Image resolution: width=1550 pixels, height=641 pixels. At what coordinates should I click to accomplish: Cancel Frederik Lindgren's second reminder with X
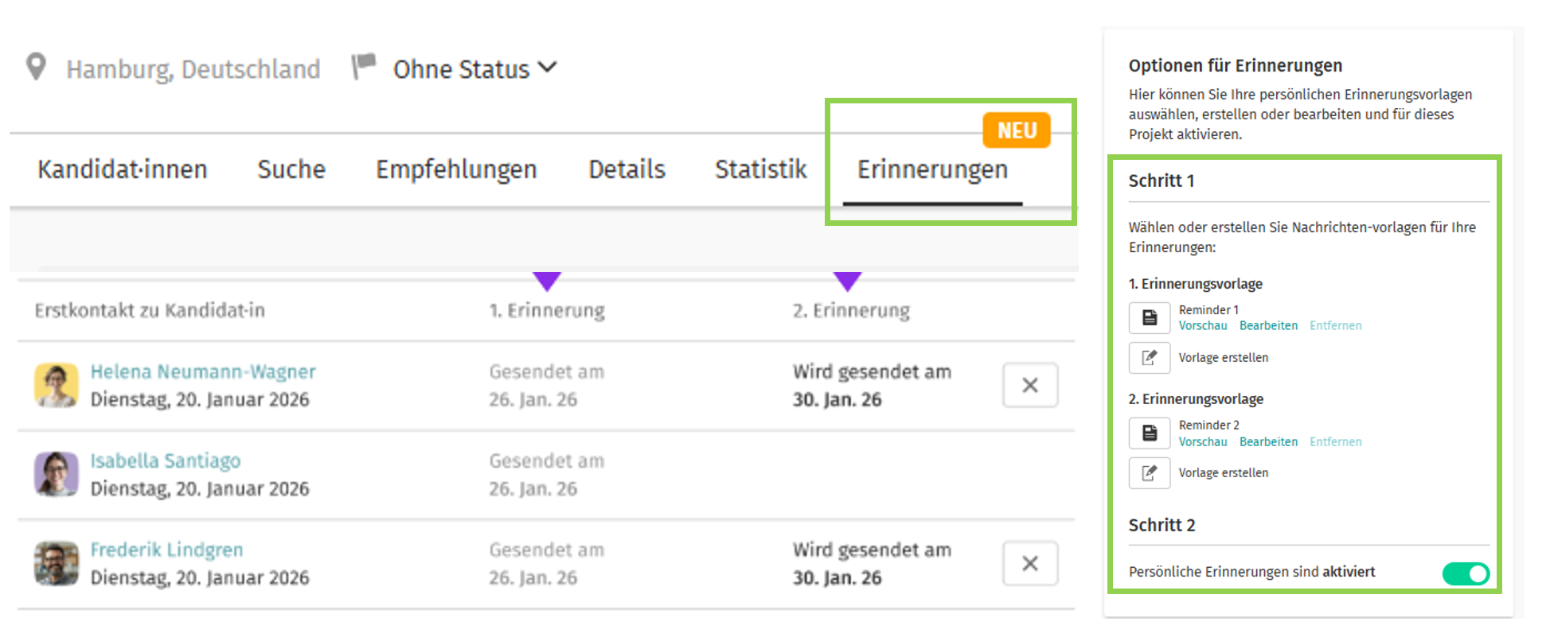click(1029, 564)
